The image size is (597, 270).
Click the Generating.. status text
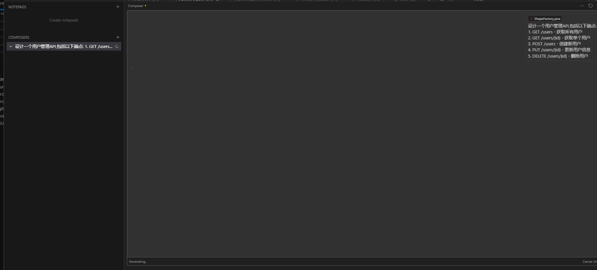(138, 262)
